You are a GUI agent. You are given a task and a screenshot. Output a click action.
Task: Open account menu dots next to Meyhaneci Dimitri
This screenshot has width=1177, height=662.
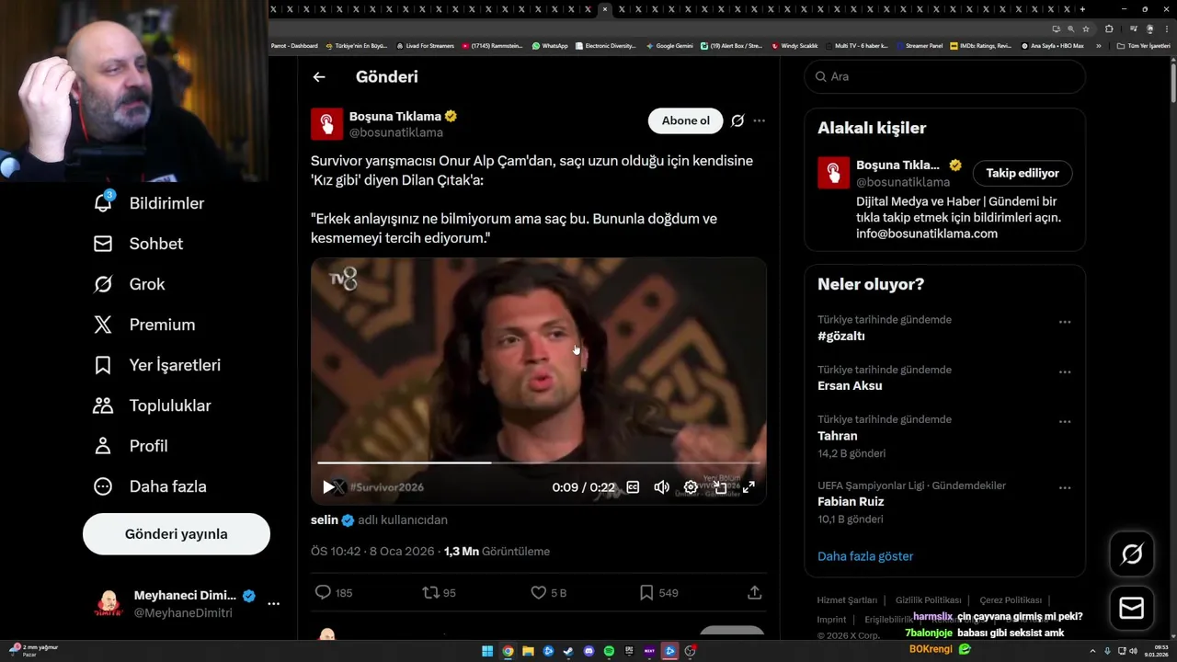pyautogui.click(x=273, y=604)
